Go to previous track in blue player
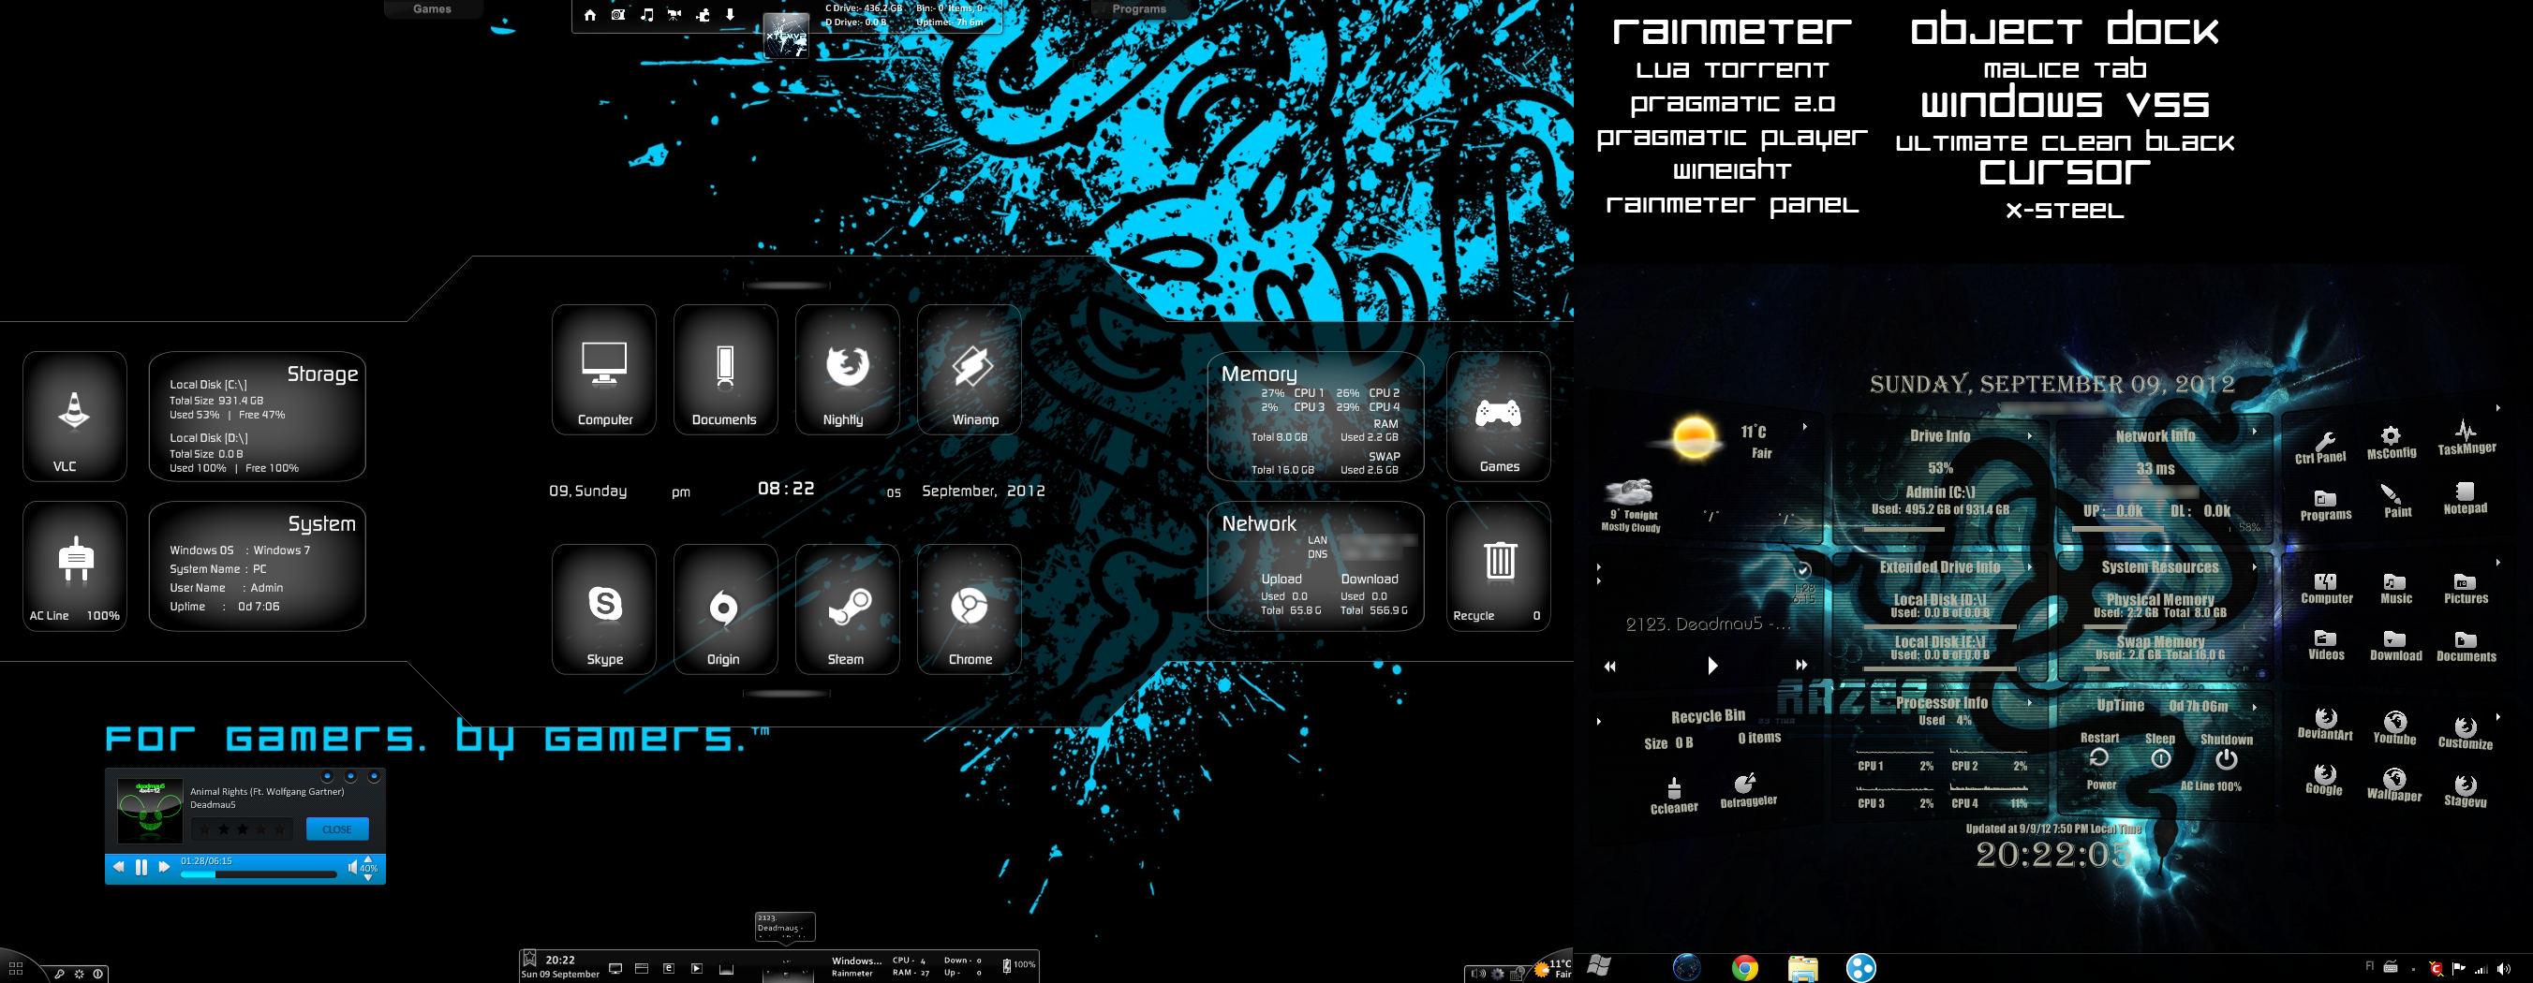Image resolution: width=2533 pixels, height=983 pixels. pos(118,867)
